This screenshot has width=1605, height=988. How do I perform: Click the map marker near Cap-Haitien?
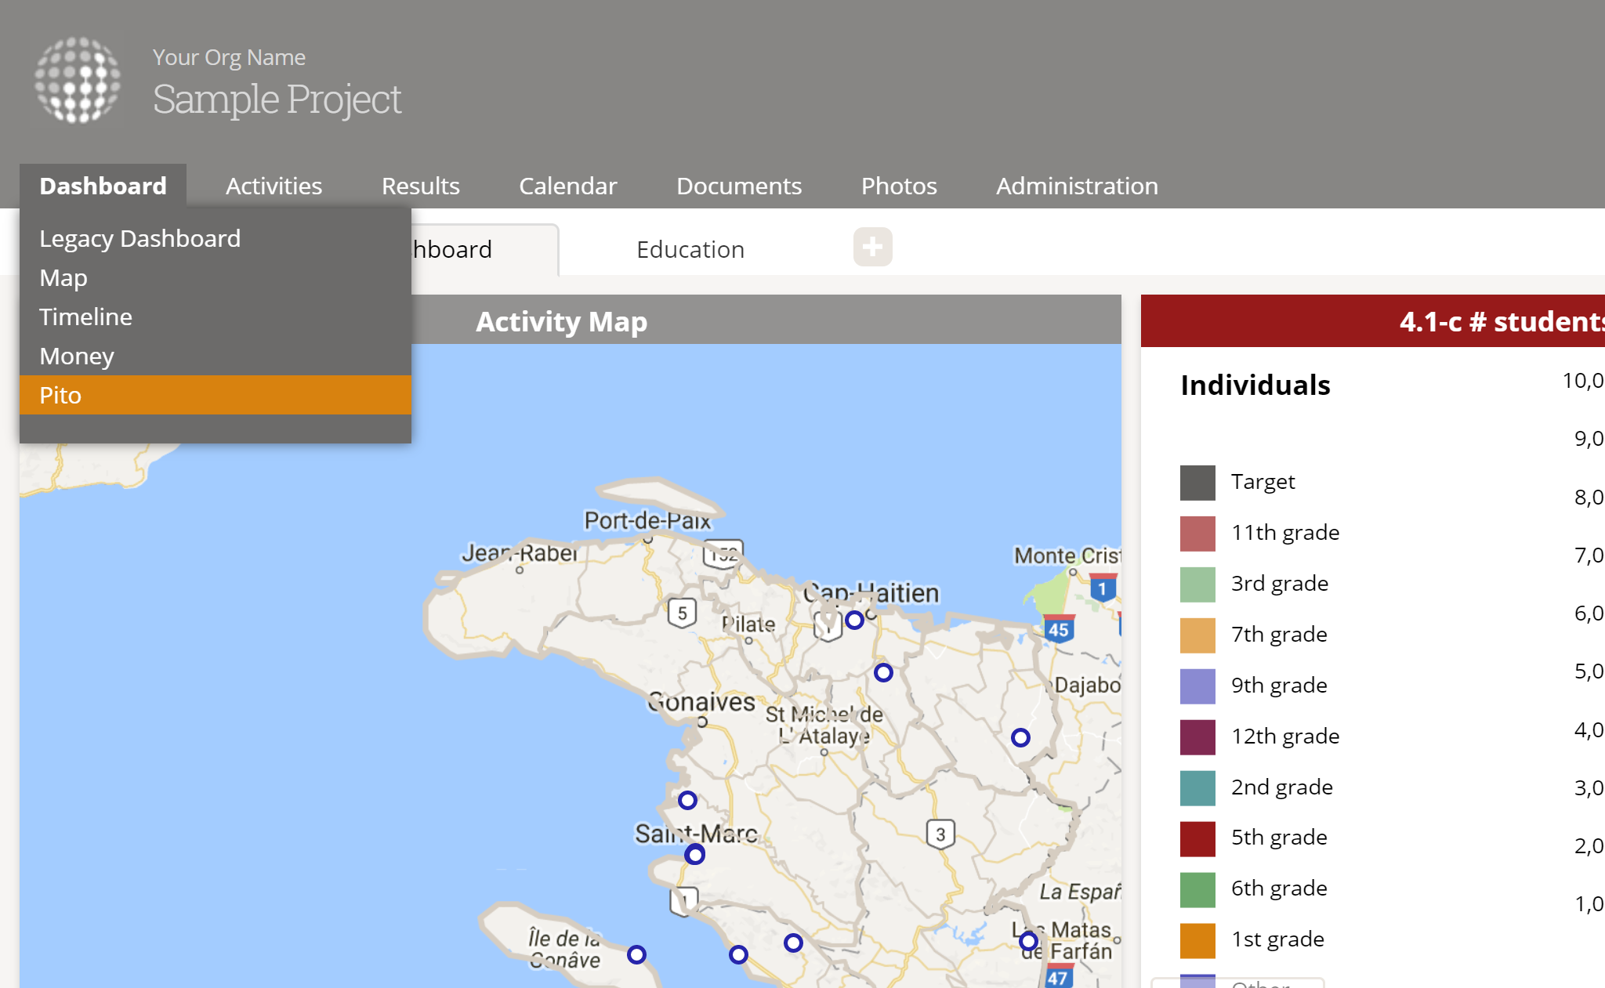point(854,621)
